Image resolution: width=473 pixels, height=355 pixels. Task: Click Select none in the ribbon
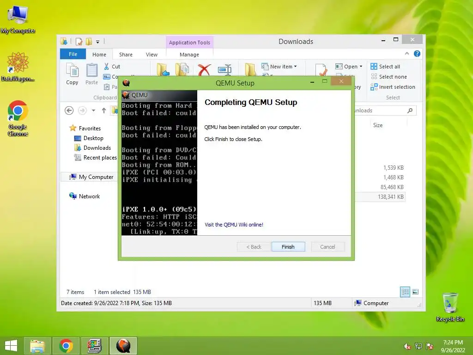coord(389,77)
